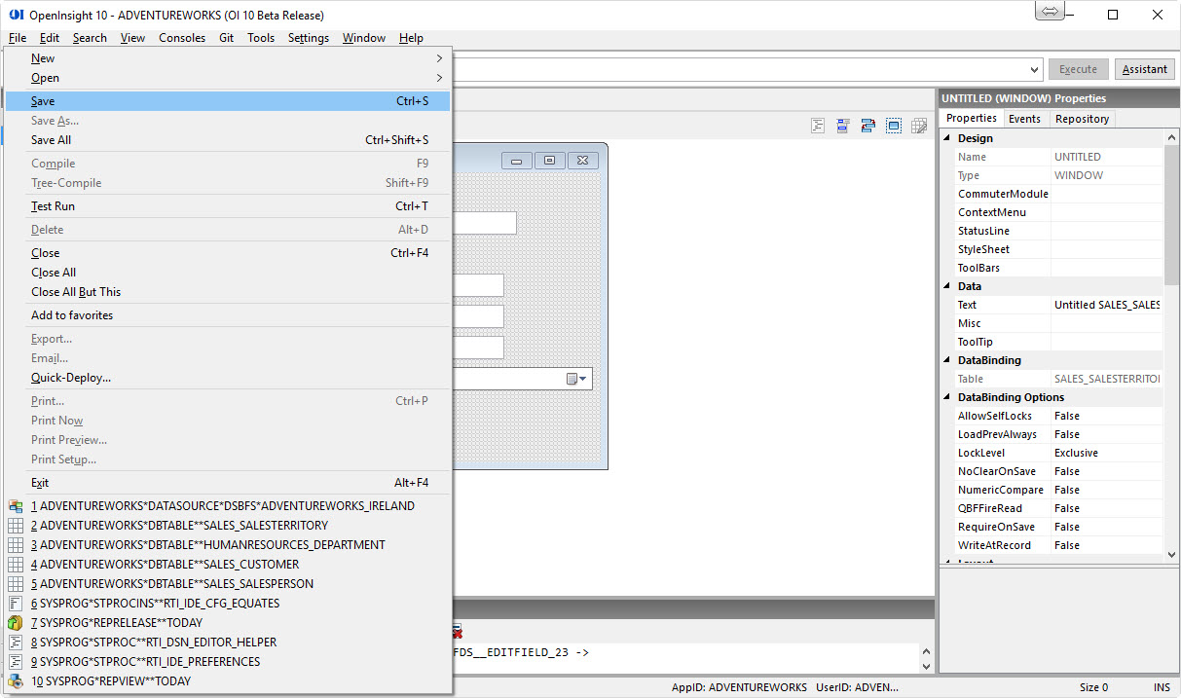Click the AllowSelfLocks False value
1181x698 pixels.
point(1106,416)
